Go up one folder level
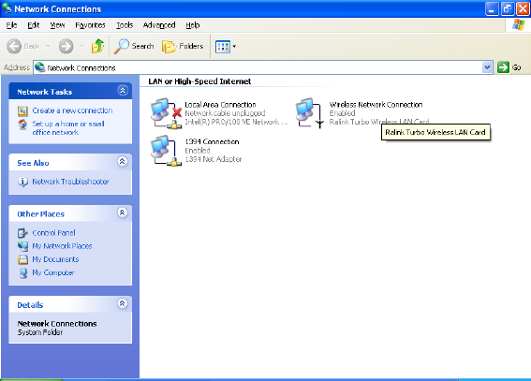The height and width of the screenshot is (381, 531). (98, 46)
